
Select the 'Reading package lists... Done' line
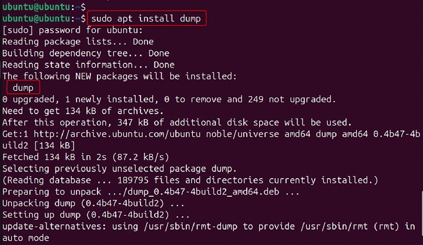[x=78, y=42]
